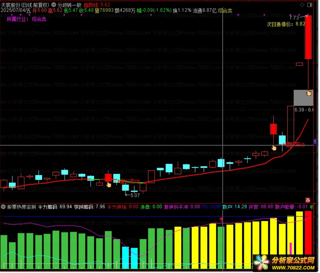Click the 主力筹码: 69.94 readout
This screenshot has height=273, width=320.
(55, 207)
